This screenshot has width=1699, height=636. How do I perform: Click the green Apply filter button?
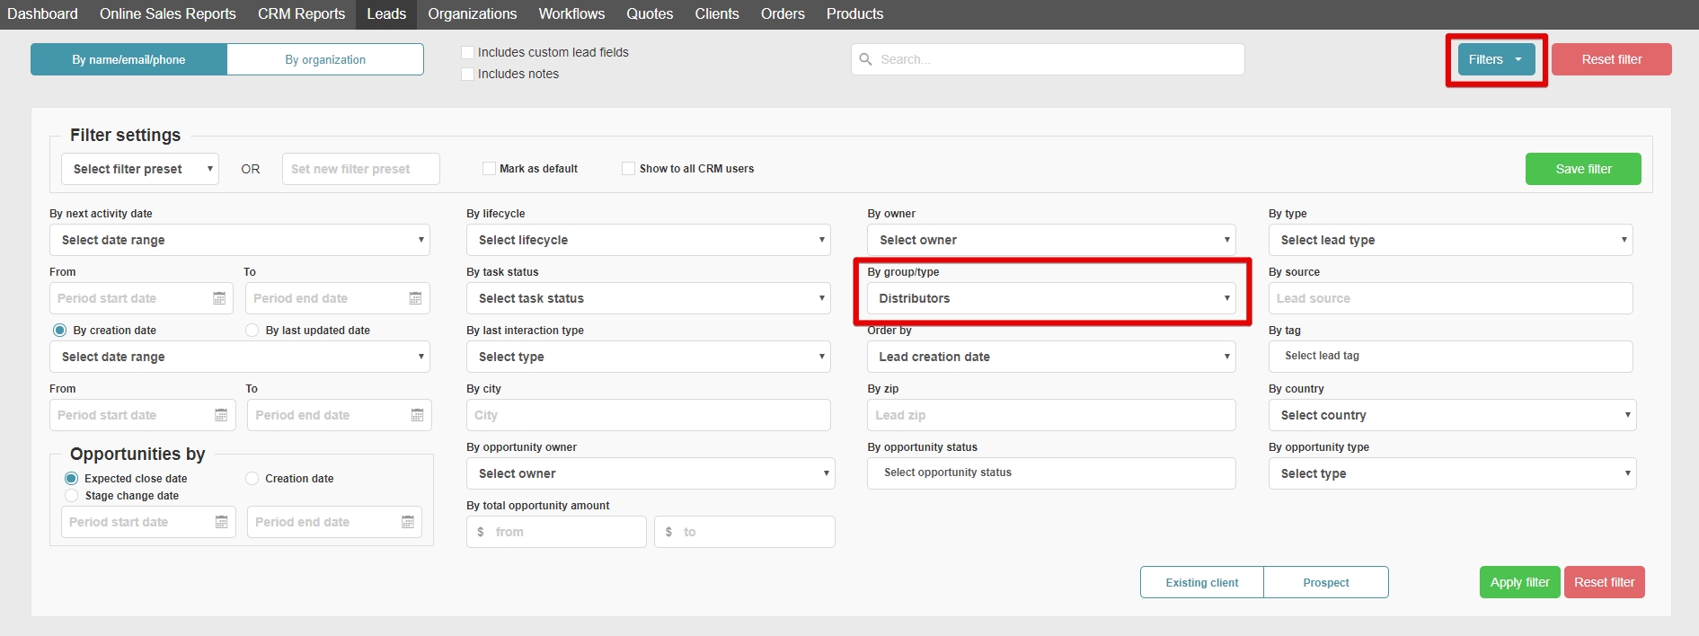pos(1519,582)
